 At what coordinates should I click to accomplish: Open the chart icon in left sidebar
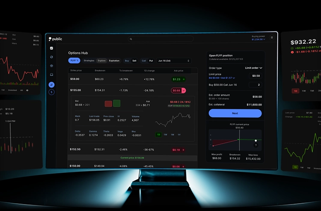[x=52, y=48]
